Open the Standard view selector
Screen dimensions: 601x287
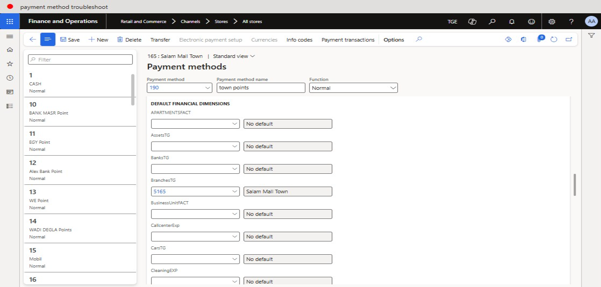[x=234, y=56]
